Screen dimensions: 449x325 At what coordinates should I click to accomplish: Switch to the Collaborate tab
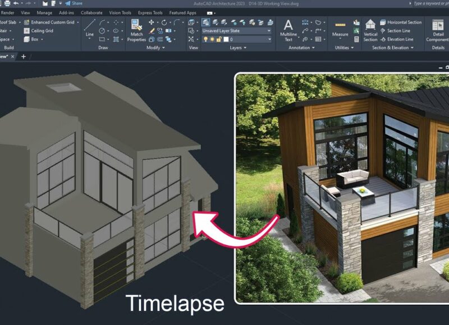click(91, 12)
